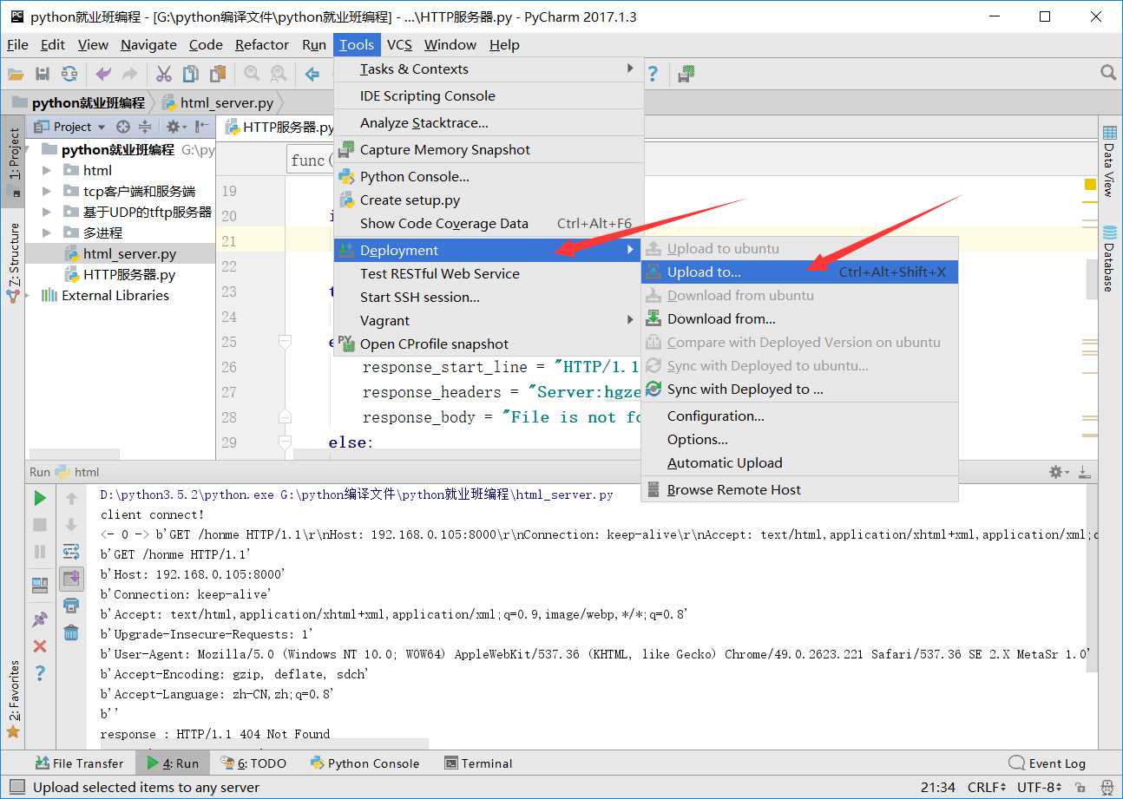This screenshot has width=1123, height=799.
Task: Click the Help question mark in main toolbar
Action: pyautogui.click(x=653, y=75)
